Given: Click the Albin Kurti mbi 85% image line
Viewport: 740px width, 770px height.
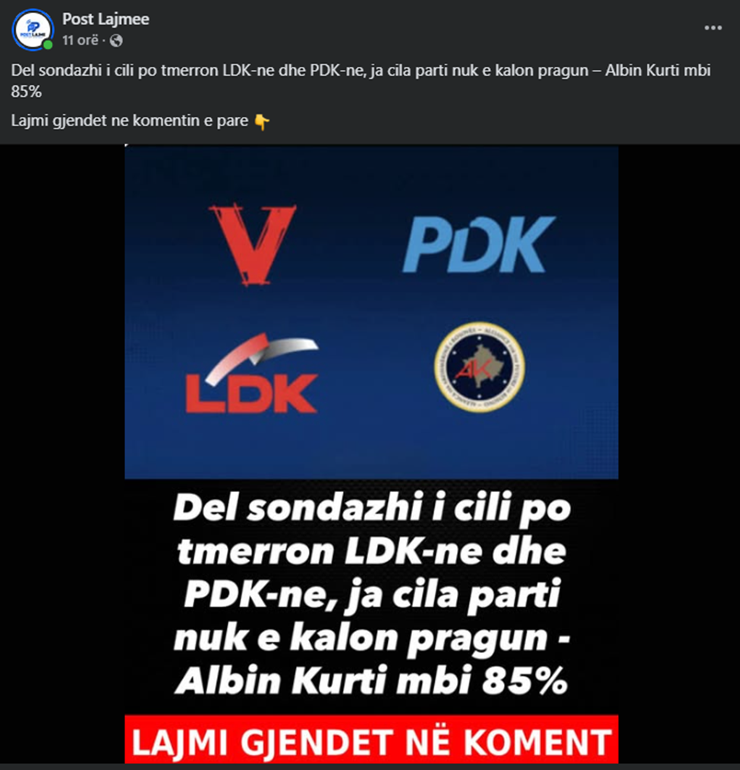Looking at the screenshot, I should point(371,681).
